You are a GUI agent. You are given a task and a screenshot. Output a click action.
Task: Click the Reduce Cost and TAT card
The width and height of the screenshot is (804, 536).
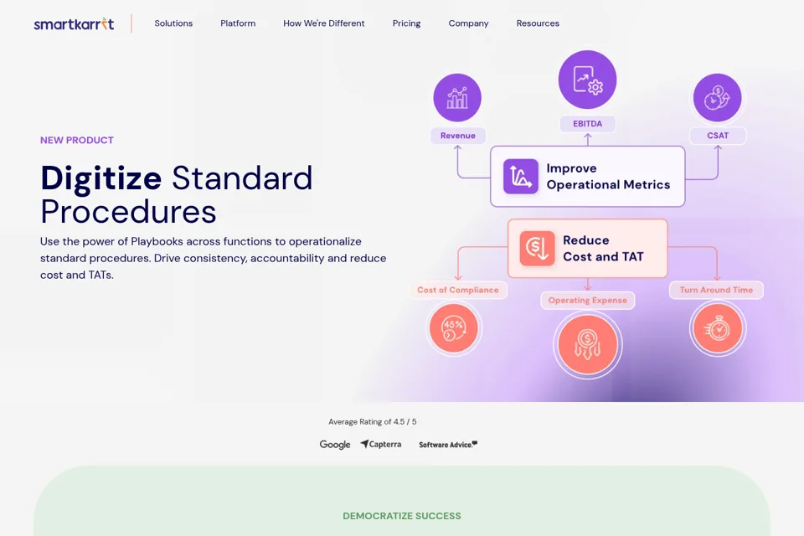pyautogui.click(x=588, y=248)
